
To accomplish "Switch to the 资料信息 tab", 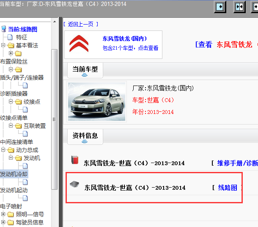I will (x=85, y=137).
